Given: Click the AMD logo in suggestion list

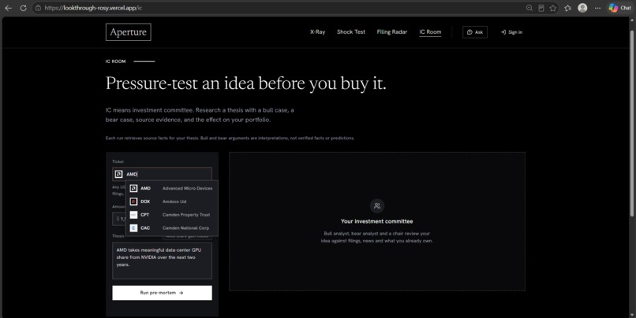Looking at the screenshot, I should [133, 188].
